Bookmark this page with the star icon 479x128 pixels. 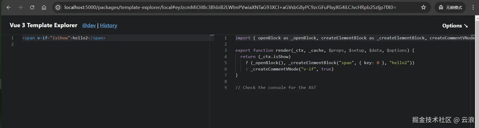(x=423, y=7)
